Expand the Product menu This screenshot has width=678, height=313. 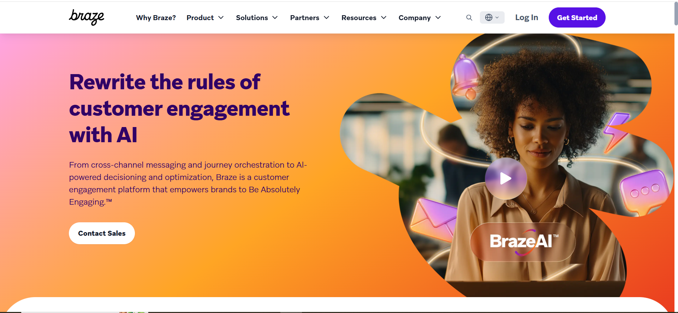(205, 18)
